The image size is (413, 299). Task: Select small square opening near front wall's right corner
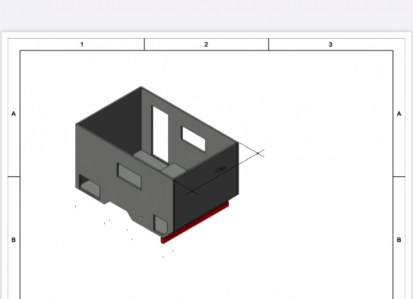161,224
